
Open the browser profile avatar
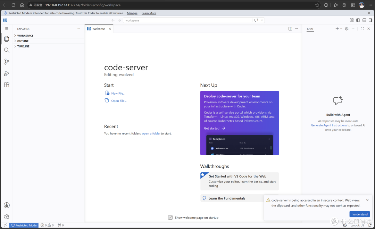click(x=361, y=5)
